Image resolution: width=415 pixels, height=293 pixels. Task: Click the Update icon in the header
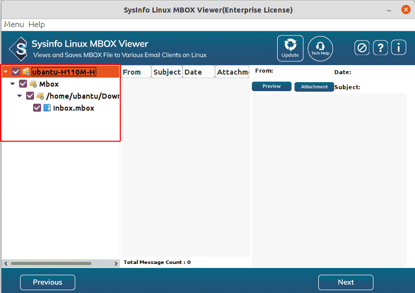290,48
